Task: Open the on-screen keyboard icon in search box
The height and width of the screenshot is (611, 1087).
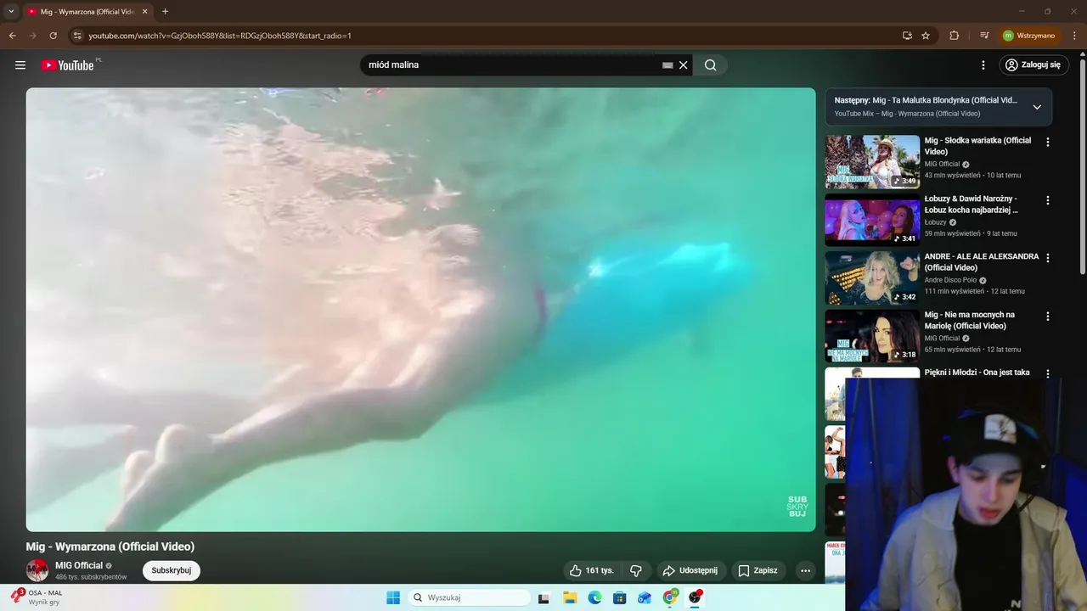Action: tap(667, 65)
